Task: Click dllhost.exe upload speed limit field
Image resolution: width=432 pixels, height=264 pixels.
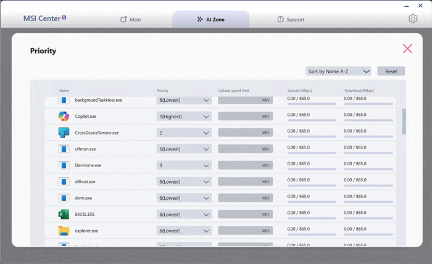Action: pyautogui.click(x=245, y=181)
